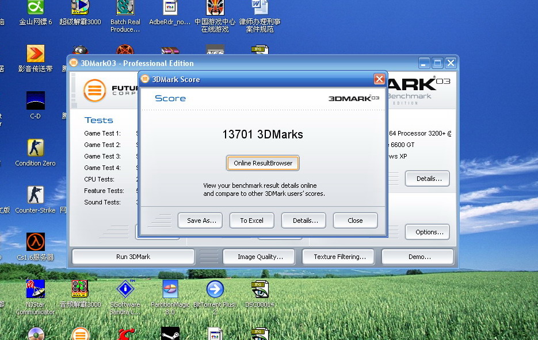
Task: Click the "Tests" section heading
Action: point(99,120)
